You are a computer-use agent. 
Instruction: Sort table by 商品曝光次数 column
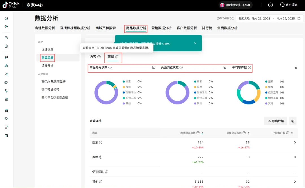[202, 133]
